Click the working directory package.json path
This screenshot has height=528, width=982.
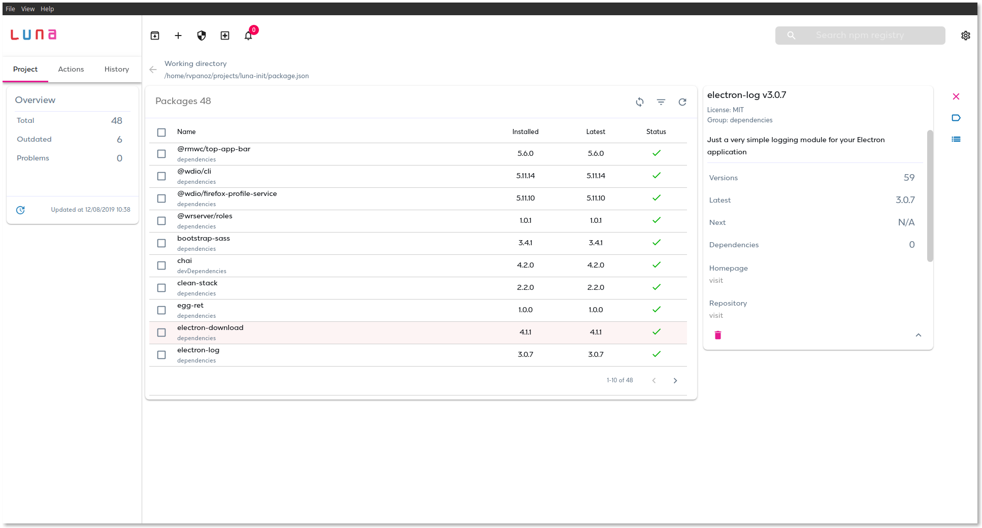(237, 76)
